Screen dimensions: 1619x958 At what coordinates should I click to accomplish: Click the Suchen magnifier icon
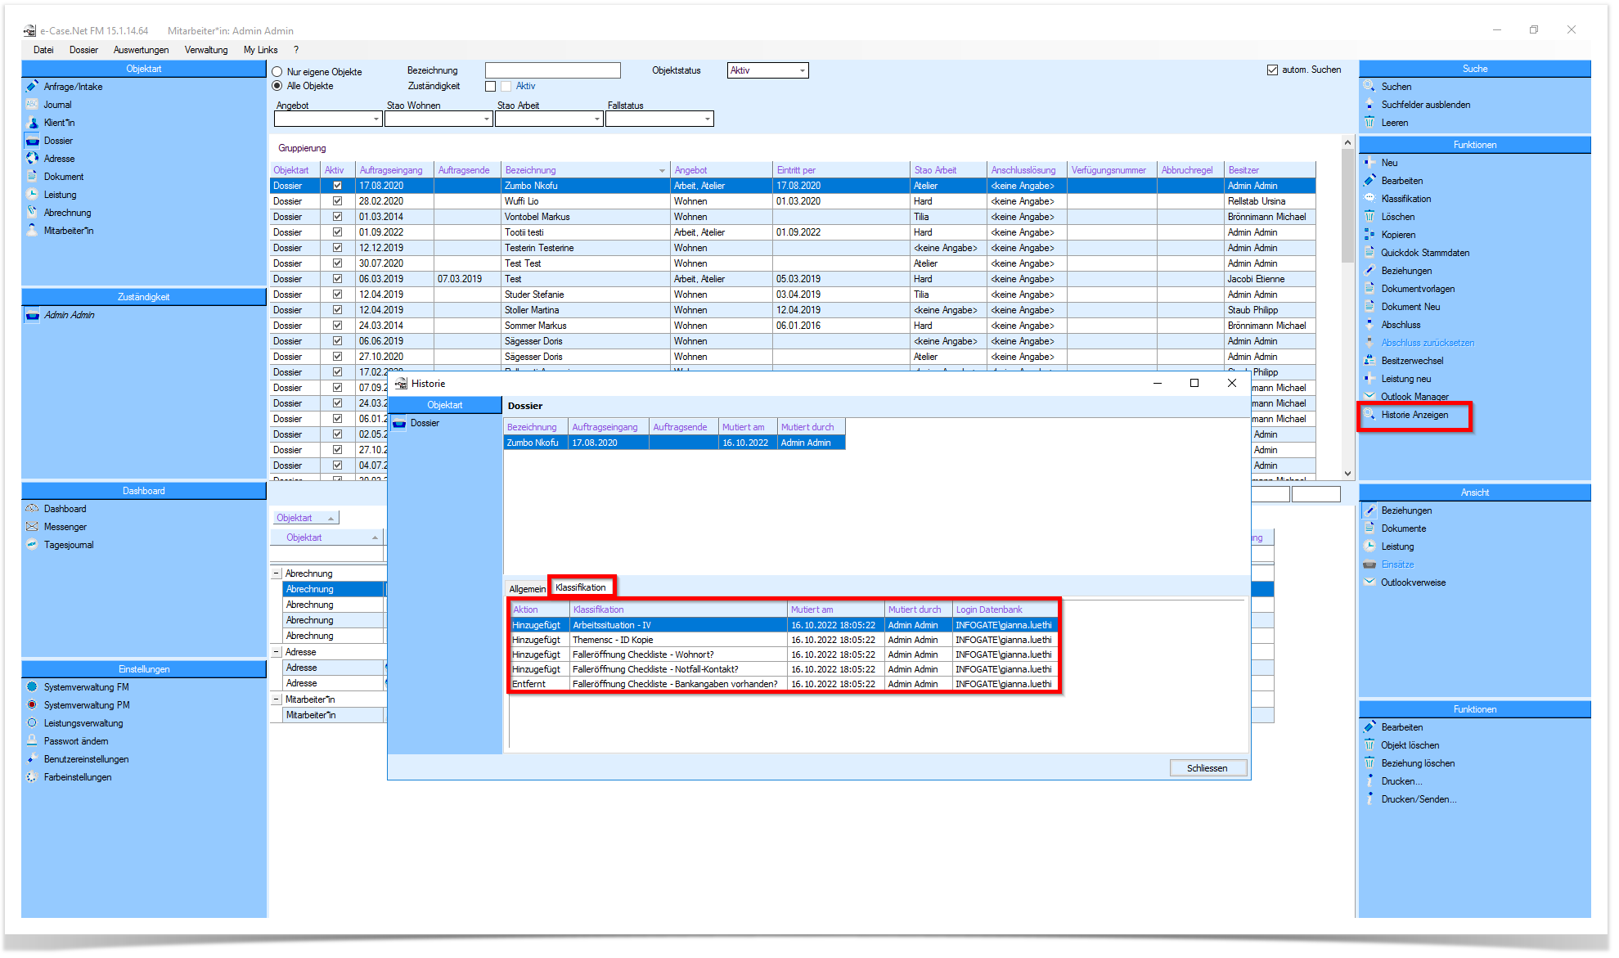coord(1369,86)
